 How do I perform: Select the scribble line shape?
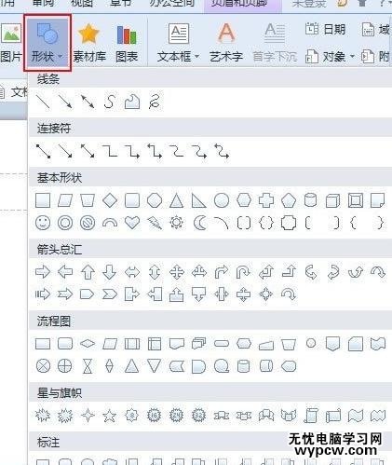pyautogui.click(x=155, y=102)
